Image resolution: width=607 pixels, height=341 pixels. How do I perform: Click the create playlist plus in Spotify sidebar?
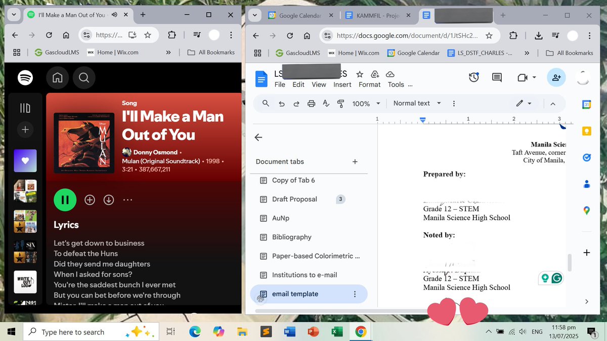tap(25, 130)
